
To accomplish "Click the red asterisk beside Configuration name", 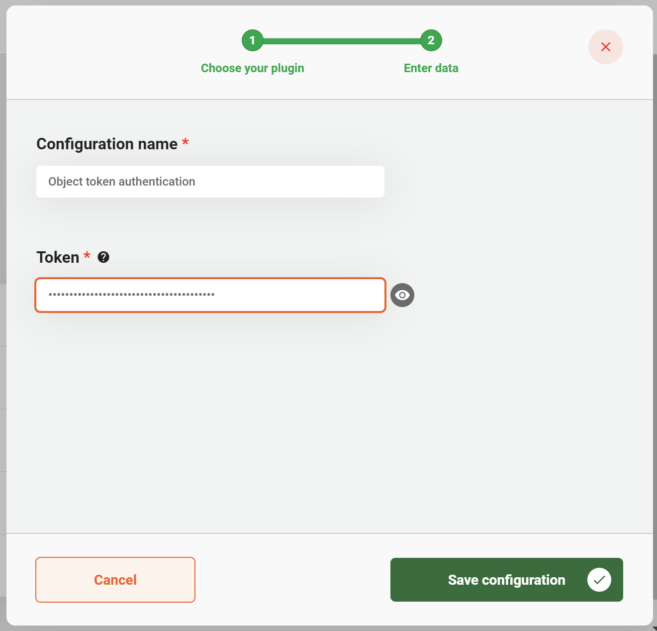I will click(x=186, y=142).
